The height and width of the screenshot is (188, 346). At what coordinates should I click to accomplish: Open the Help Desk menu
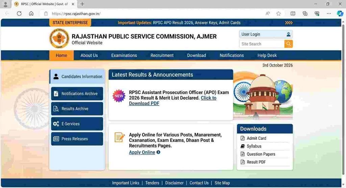tap(267, 56)
